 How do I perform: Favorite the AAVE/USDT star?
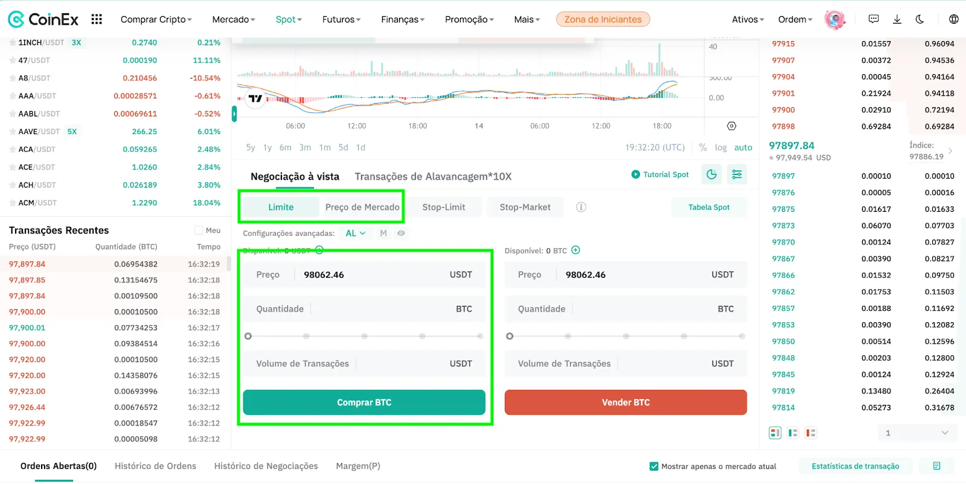[x=12, y=132]
